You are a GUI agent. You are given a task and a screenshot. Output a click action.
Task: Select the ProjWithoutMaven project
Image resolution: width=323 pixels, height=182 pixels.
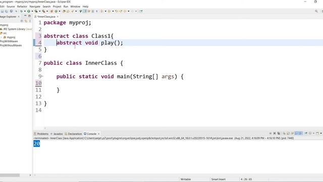tap(11, 45)
